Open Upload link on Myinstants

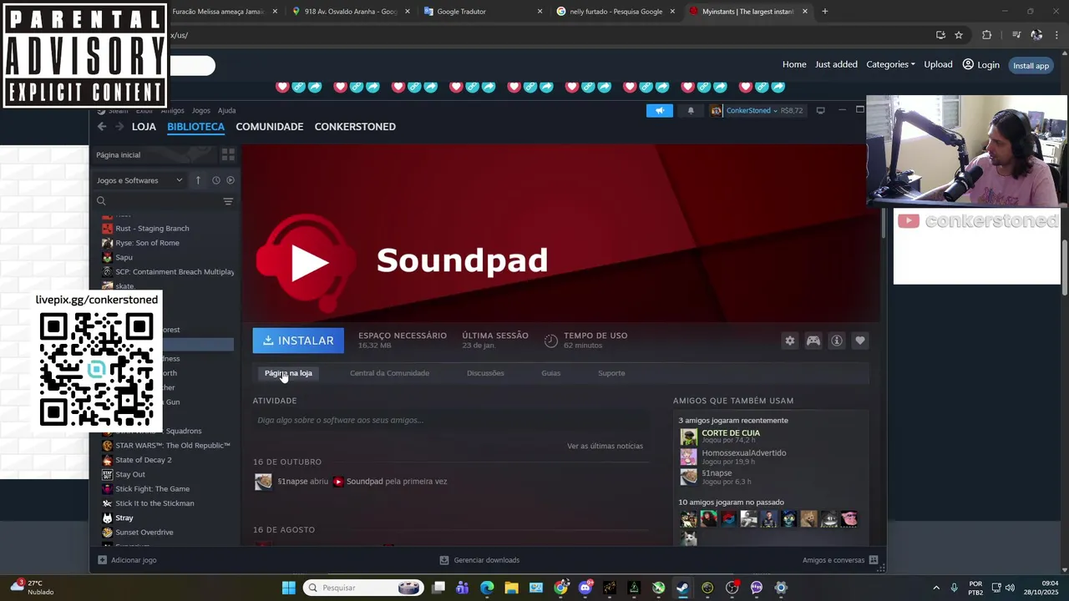point(938,64)
